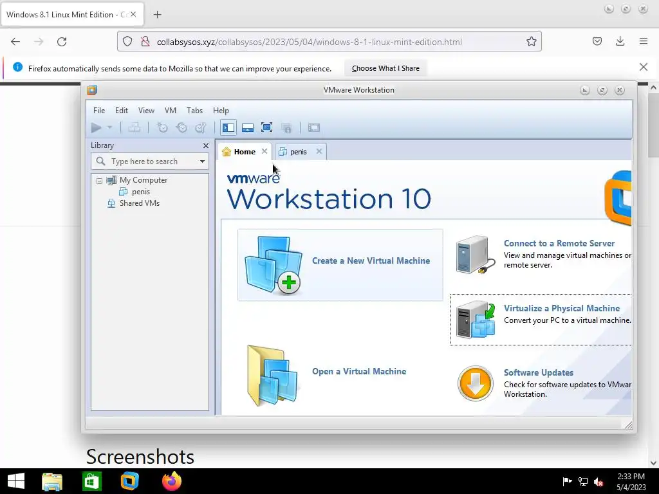Open the Tabs menu

pyautogui.click(x=194, y=111)
